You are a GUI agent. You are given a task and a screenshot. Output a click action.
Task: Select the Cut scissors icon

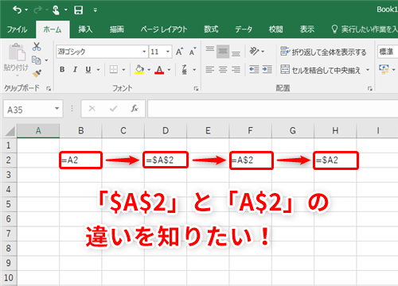point(37,47)
